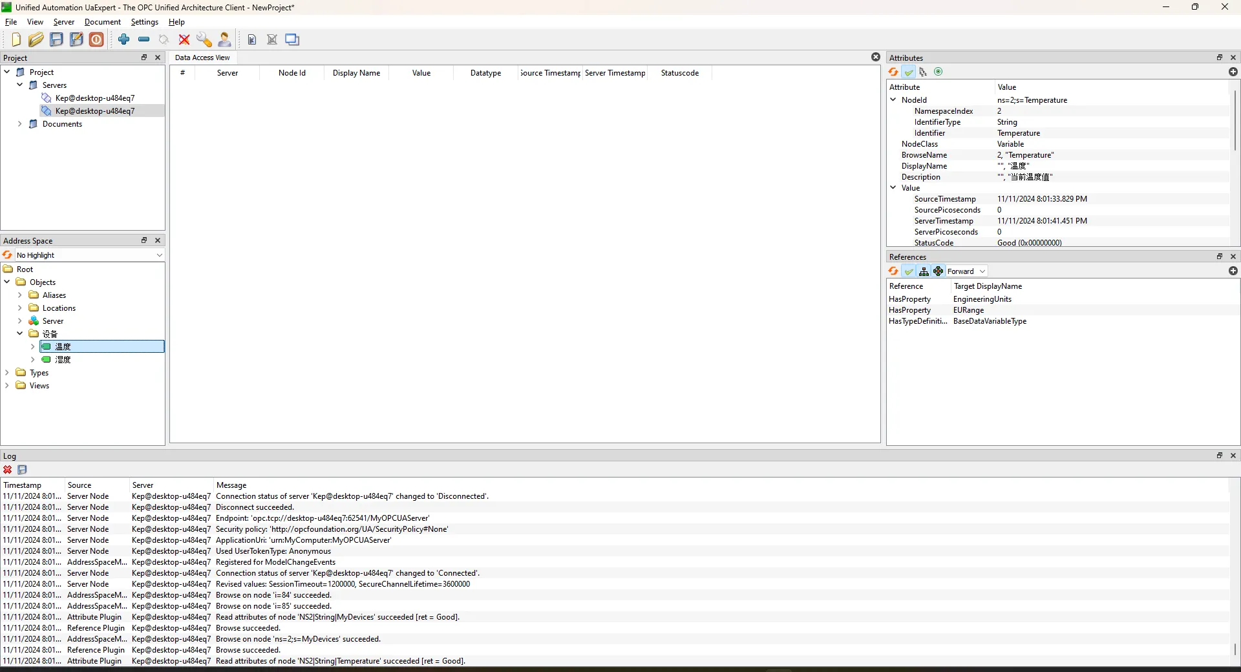
Task: Click the user identity icon in toolbar
Action: [x=224, y=40]
